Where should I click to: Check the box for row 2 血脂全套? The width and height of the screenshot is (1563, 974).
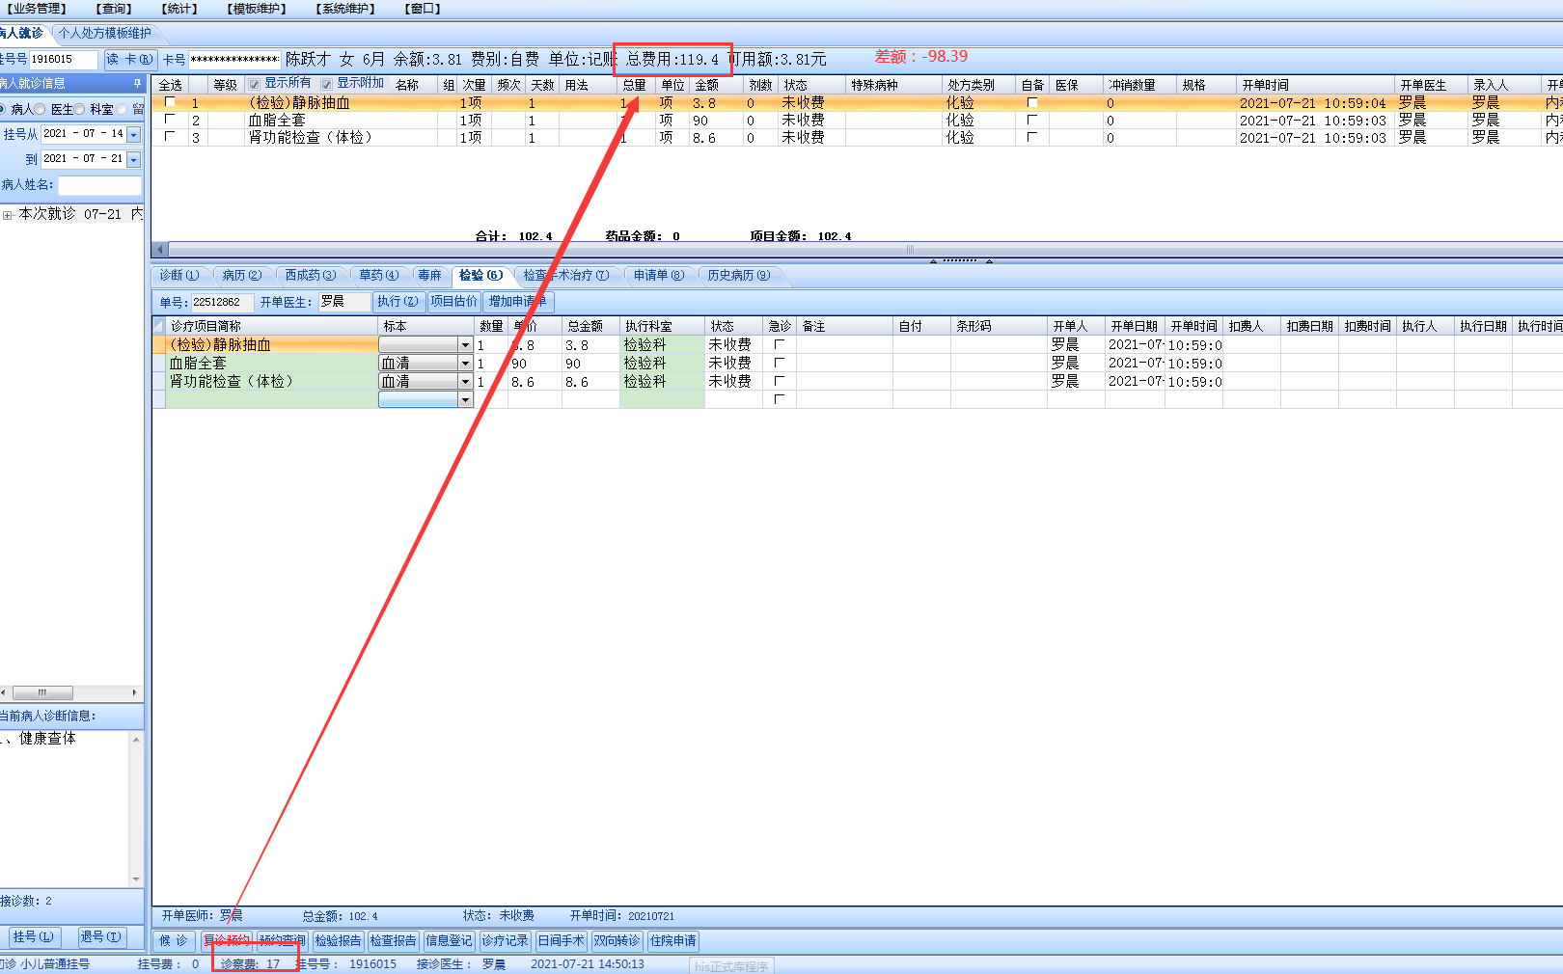tap(170, 119)
